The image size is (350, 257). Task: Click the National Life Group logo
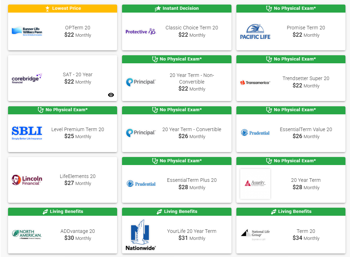255,235
